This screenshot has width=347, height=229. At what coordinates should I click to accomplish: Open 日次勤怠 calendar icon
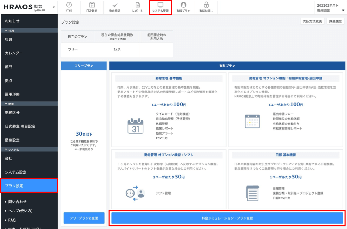pos(92,5)
